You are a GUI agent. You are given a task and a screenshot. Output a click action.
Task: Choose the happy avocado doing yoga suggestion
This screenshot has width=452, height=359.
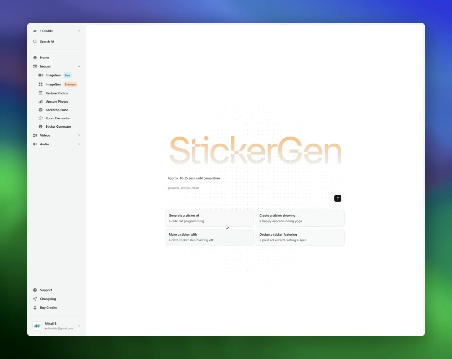(300, 218)
